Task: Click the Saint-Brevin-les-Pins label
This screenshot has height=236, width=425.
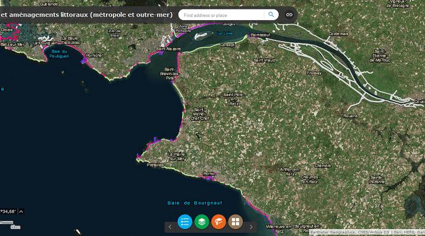Action: coord(170,73)
